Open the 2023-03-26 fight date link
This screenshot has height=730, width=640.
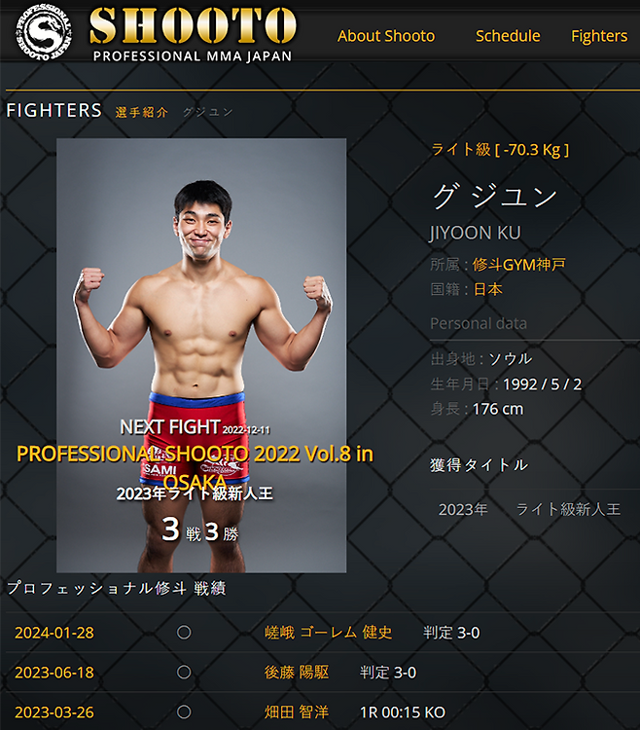click(x=54, y=712)
